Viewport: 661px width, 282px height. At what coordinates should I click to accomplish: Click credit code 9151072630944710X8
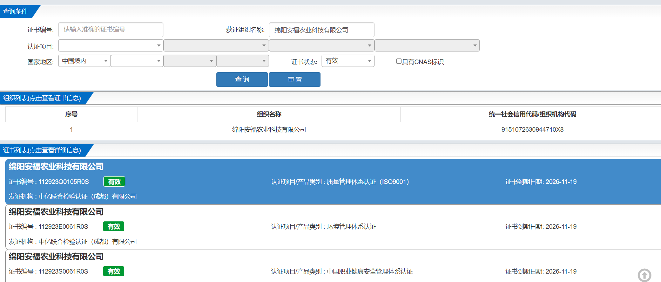tap(532, 130)
